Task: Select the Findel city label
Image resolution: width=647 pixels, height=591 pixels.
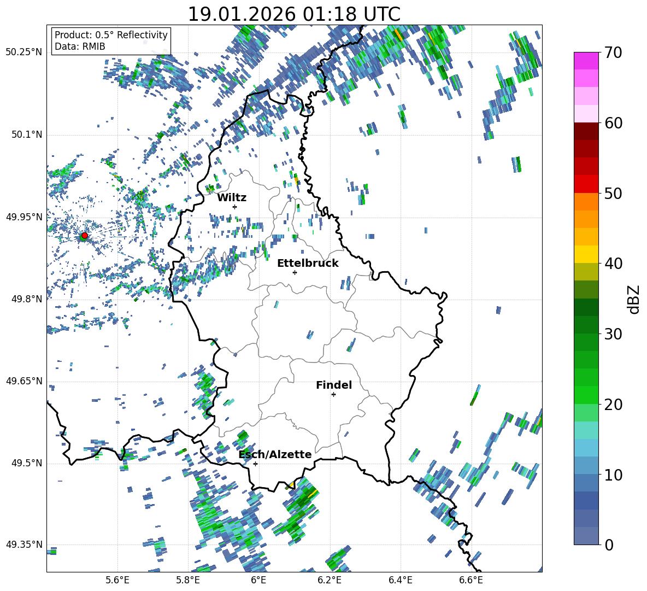Action: click(x=334, y=385)
